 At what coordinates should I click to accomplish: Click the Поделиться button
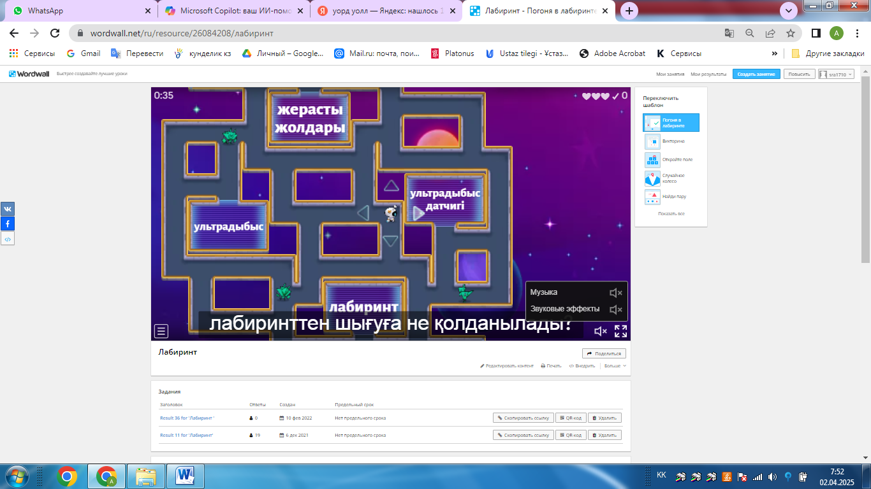pos(604,353)
